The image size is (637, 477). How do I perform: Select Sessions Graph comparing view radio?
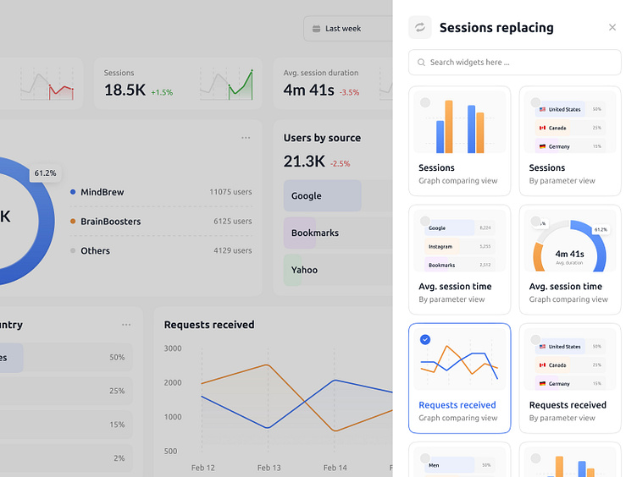(x=425, y=102)
